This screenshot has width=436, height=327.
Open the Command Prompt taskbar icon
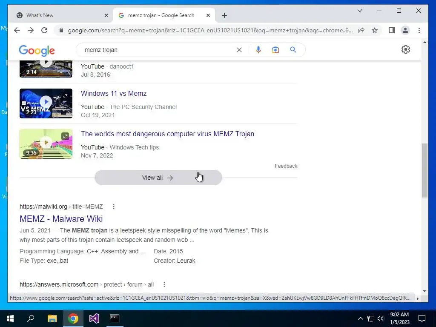pos(115,318)
